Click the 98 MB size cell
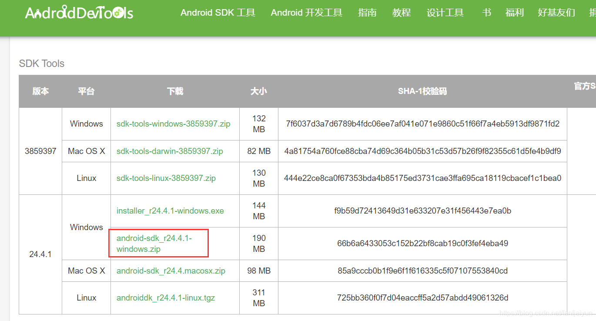The width and height of the screenshot is (596, 321). click(x=259, y=271)
